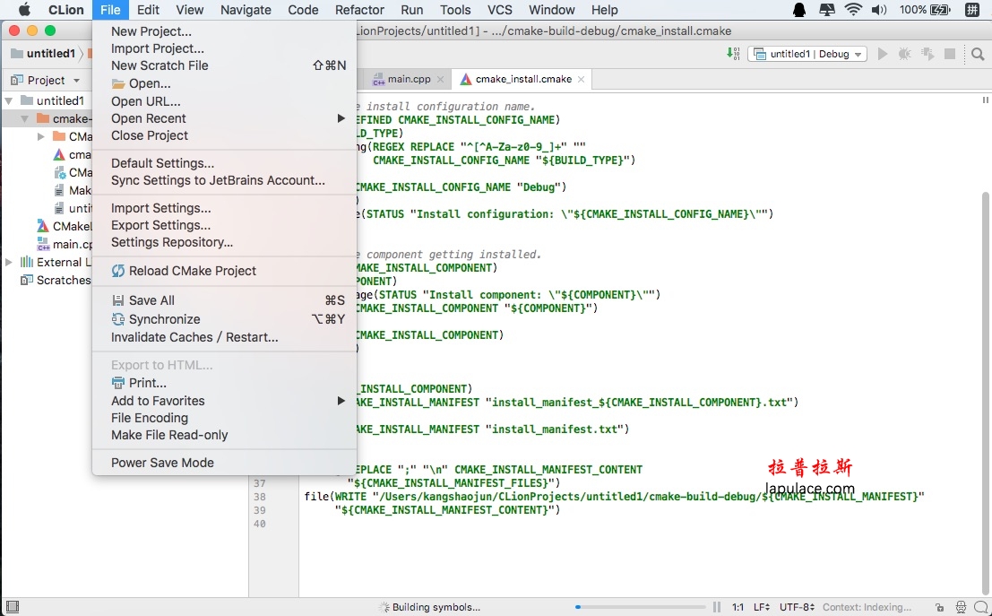The image size is (992, 616).
Task: Click the Build project icon with green arrow
Action: coord(733,55)
